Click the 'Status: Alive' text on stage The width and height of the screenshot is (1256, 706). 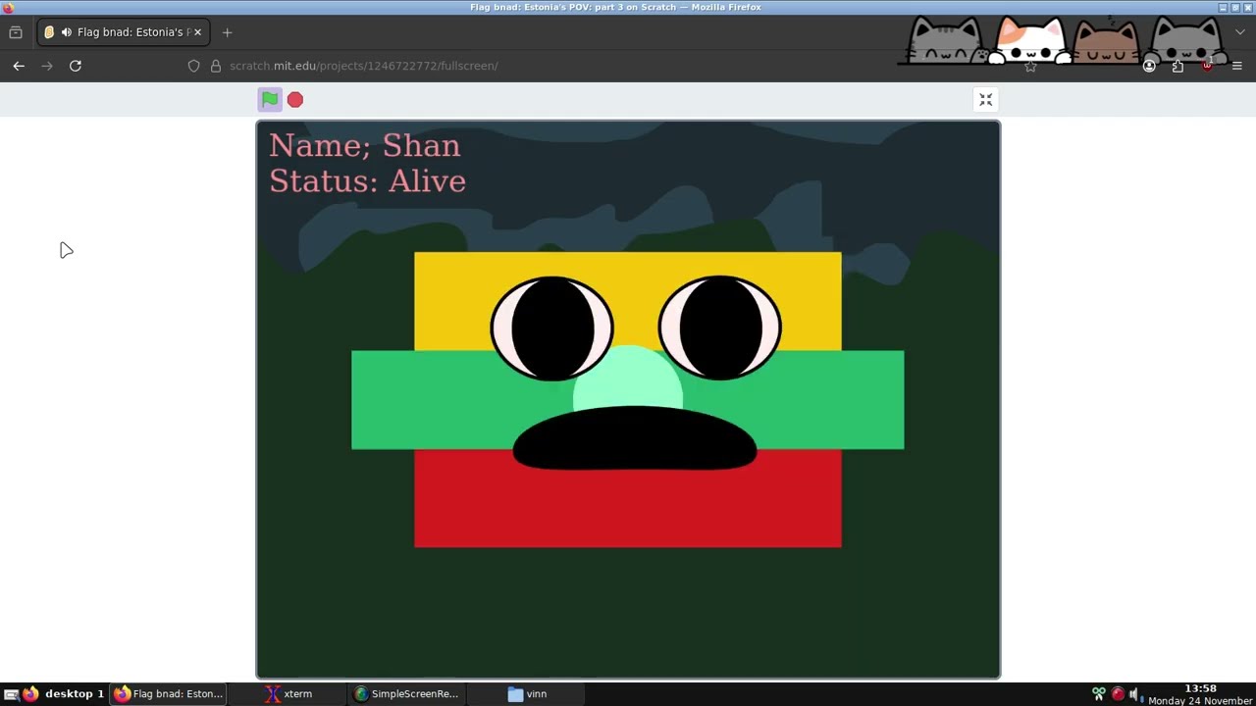tap(367, 181)
